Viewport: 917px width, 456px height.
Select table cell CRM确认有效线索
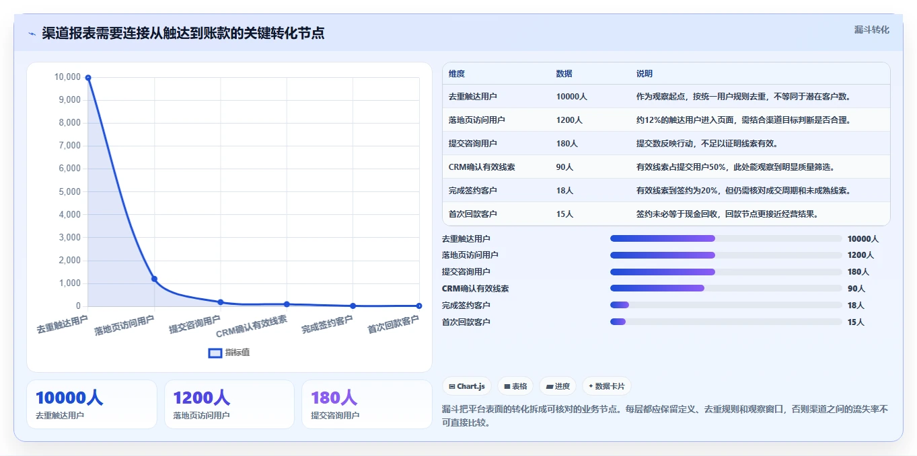(x=482, y=167)
